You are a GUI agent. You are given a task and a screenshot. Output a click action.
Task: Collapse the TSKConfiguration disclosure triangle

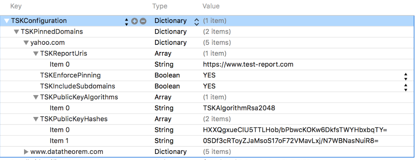click(x=7, y=21)
